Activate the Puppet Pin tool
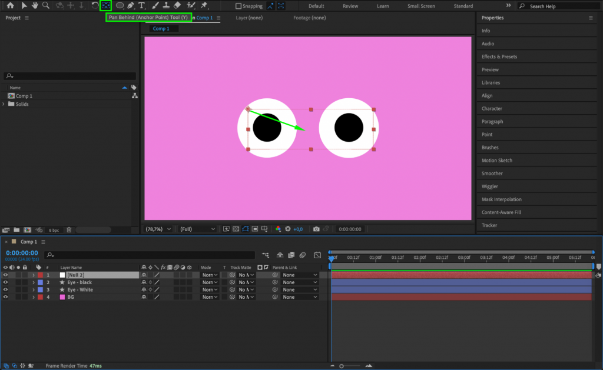The height and width of the screenshot is (370, 603). (204, 5)
